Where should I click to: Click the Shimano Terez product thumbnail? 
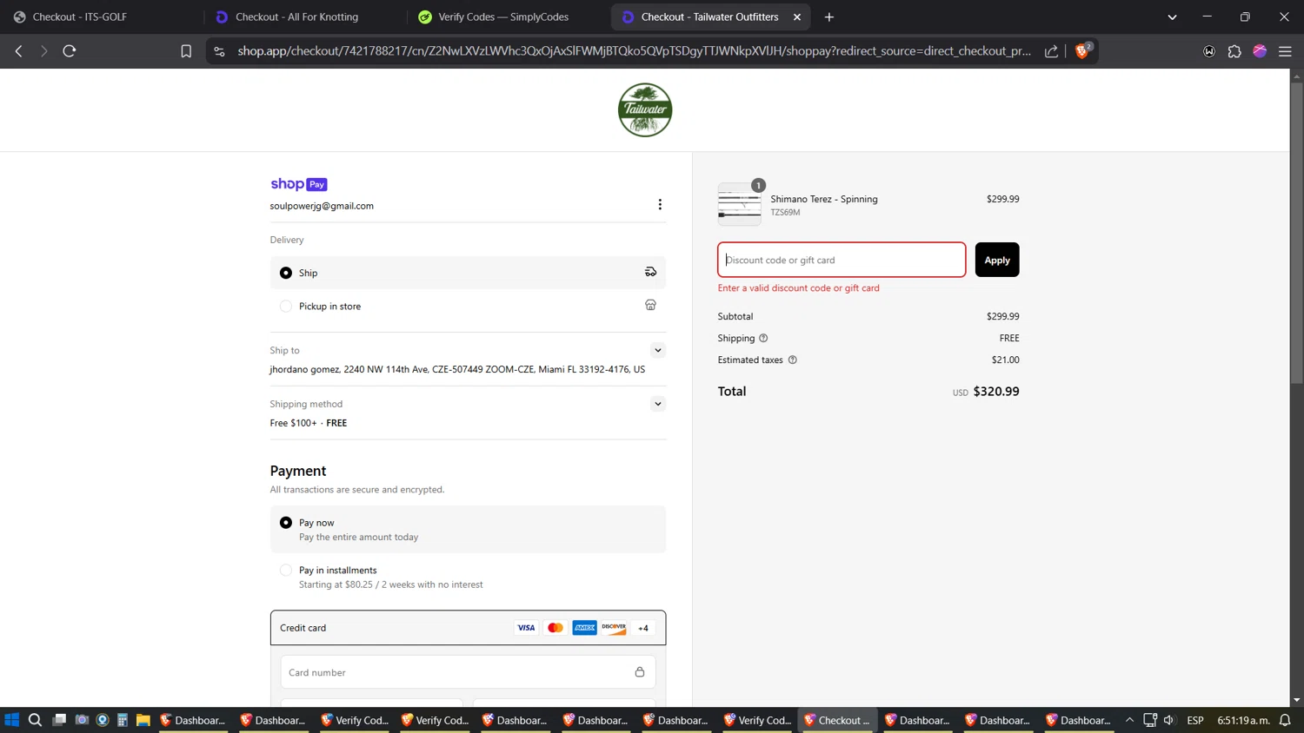[x=740, y=204]
